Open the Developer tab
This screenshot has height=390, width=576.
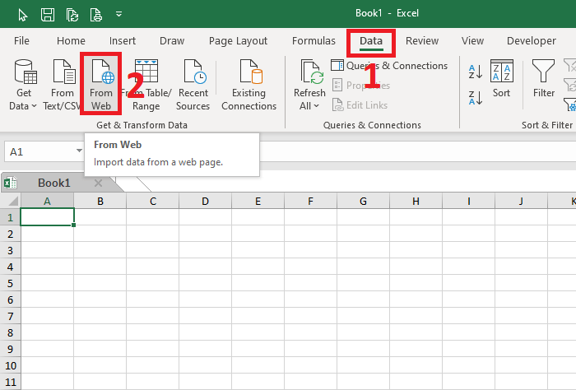coord(532,41)
